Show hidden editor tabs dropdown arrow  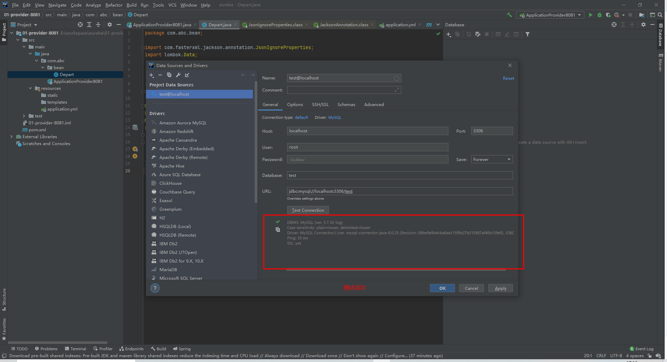[x=438, y=25]
